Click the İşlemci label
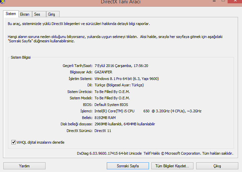The height and width of the screenshot is (172, 242). coord(86,111)
